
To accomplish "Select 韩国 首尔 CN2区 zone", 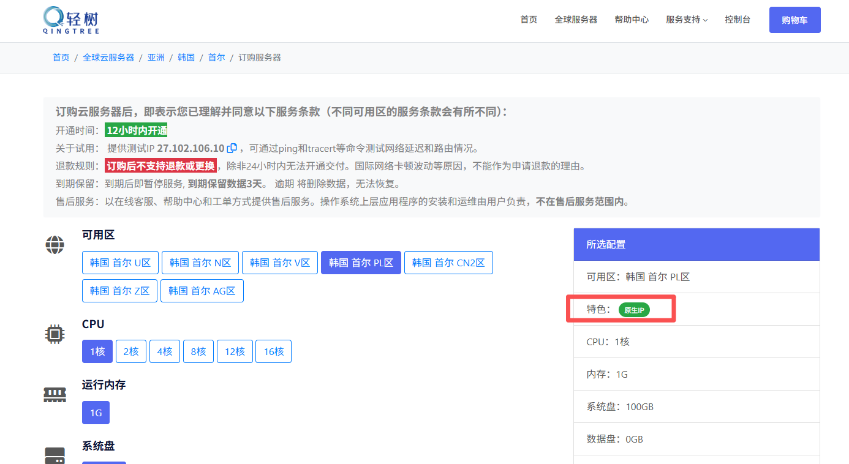I will (x=448, y=263).
